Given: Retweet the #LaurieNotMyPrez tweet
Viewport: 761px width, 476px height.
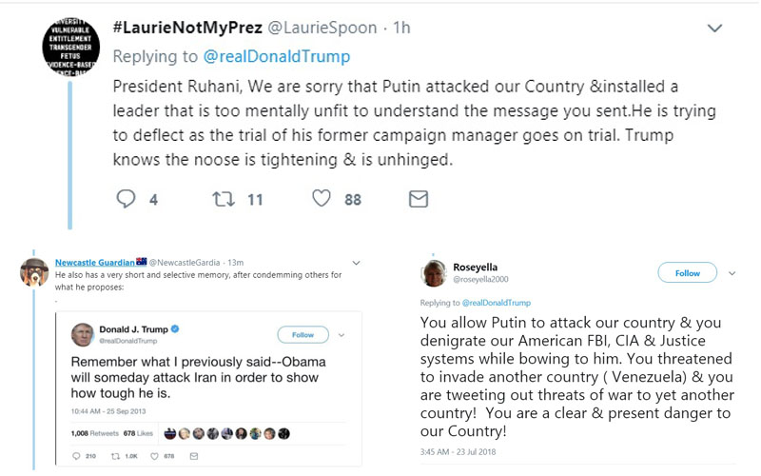Looking at the screenshot, I should coord(224,199).
